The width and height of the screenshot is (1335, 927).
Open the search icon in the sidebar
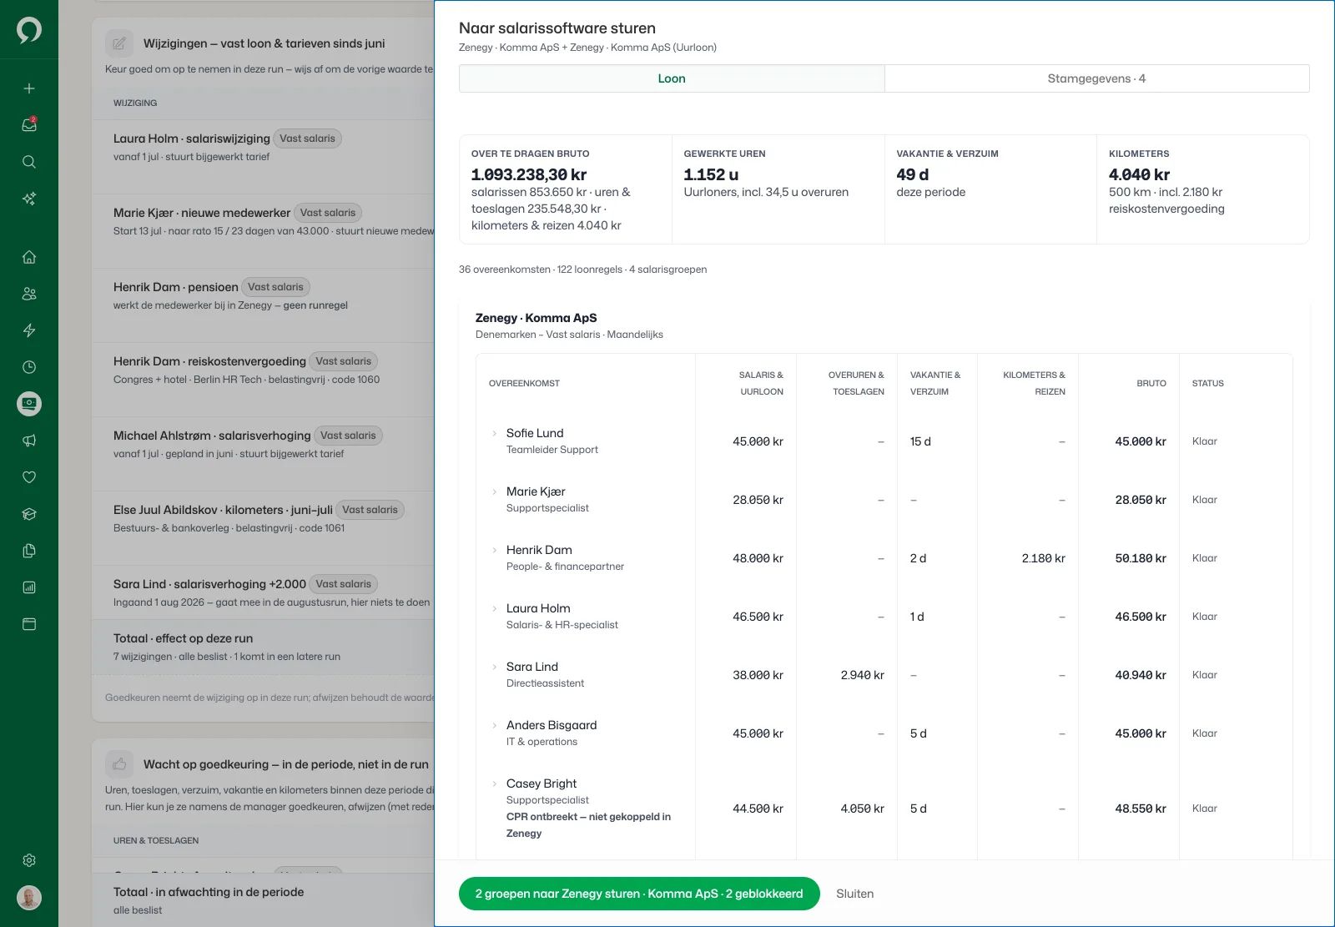[29, 162]
